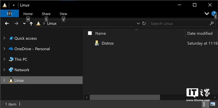
Task: Click the search magnifier icon
Action: 212,23
